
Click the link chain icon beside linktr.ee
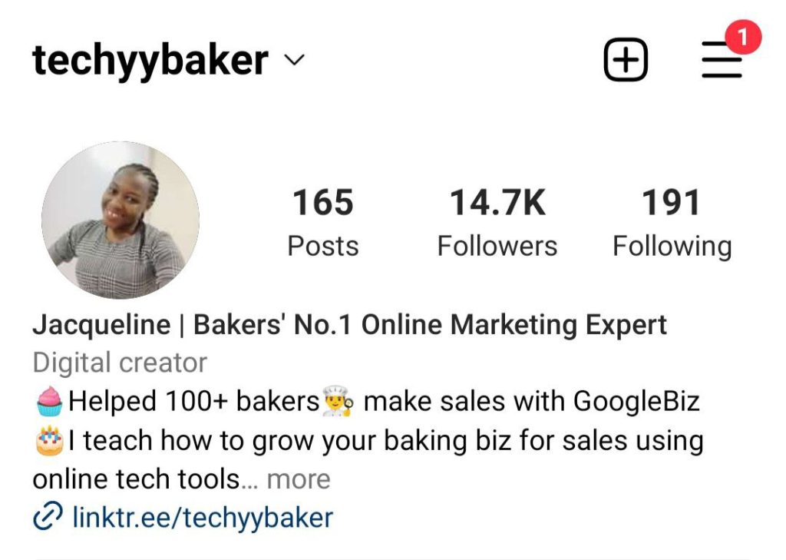click(x=48, y=516)
